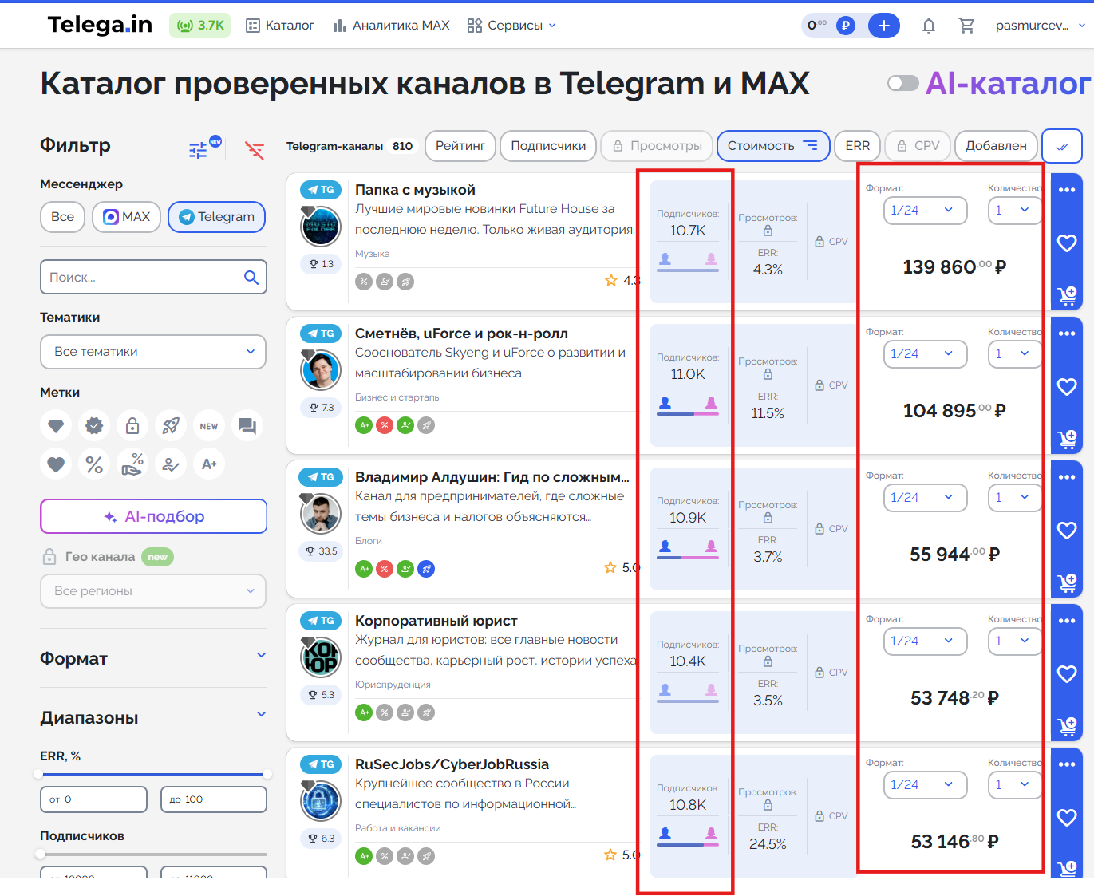The height and width of the screenshot is (896, 1094).
Task: Expand the Формат filter section
Action: (x=153, y=658)
